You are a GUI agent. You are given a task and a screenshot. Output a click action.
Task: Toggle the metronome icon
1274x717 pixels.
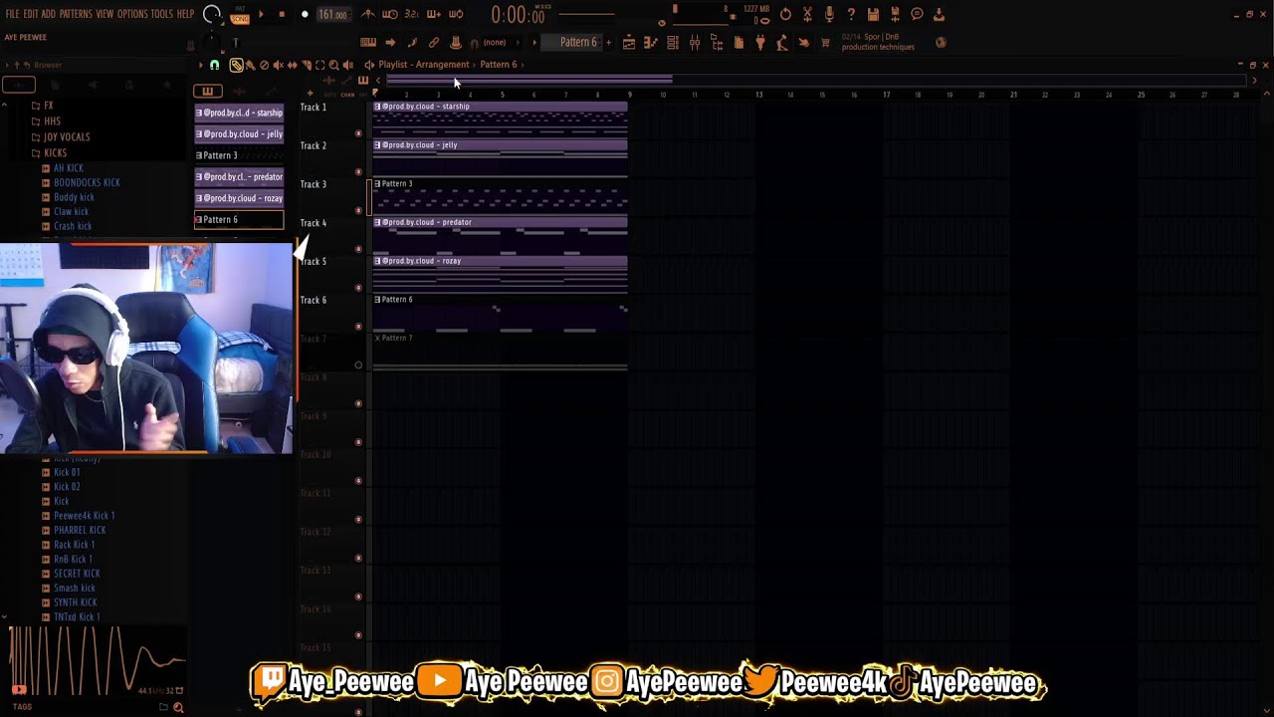point(367,14)
